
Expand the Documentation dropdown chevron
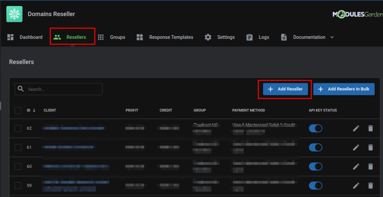coord(332,37)
